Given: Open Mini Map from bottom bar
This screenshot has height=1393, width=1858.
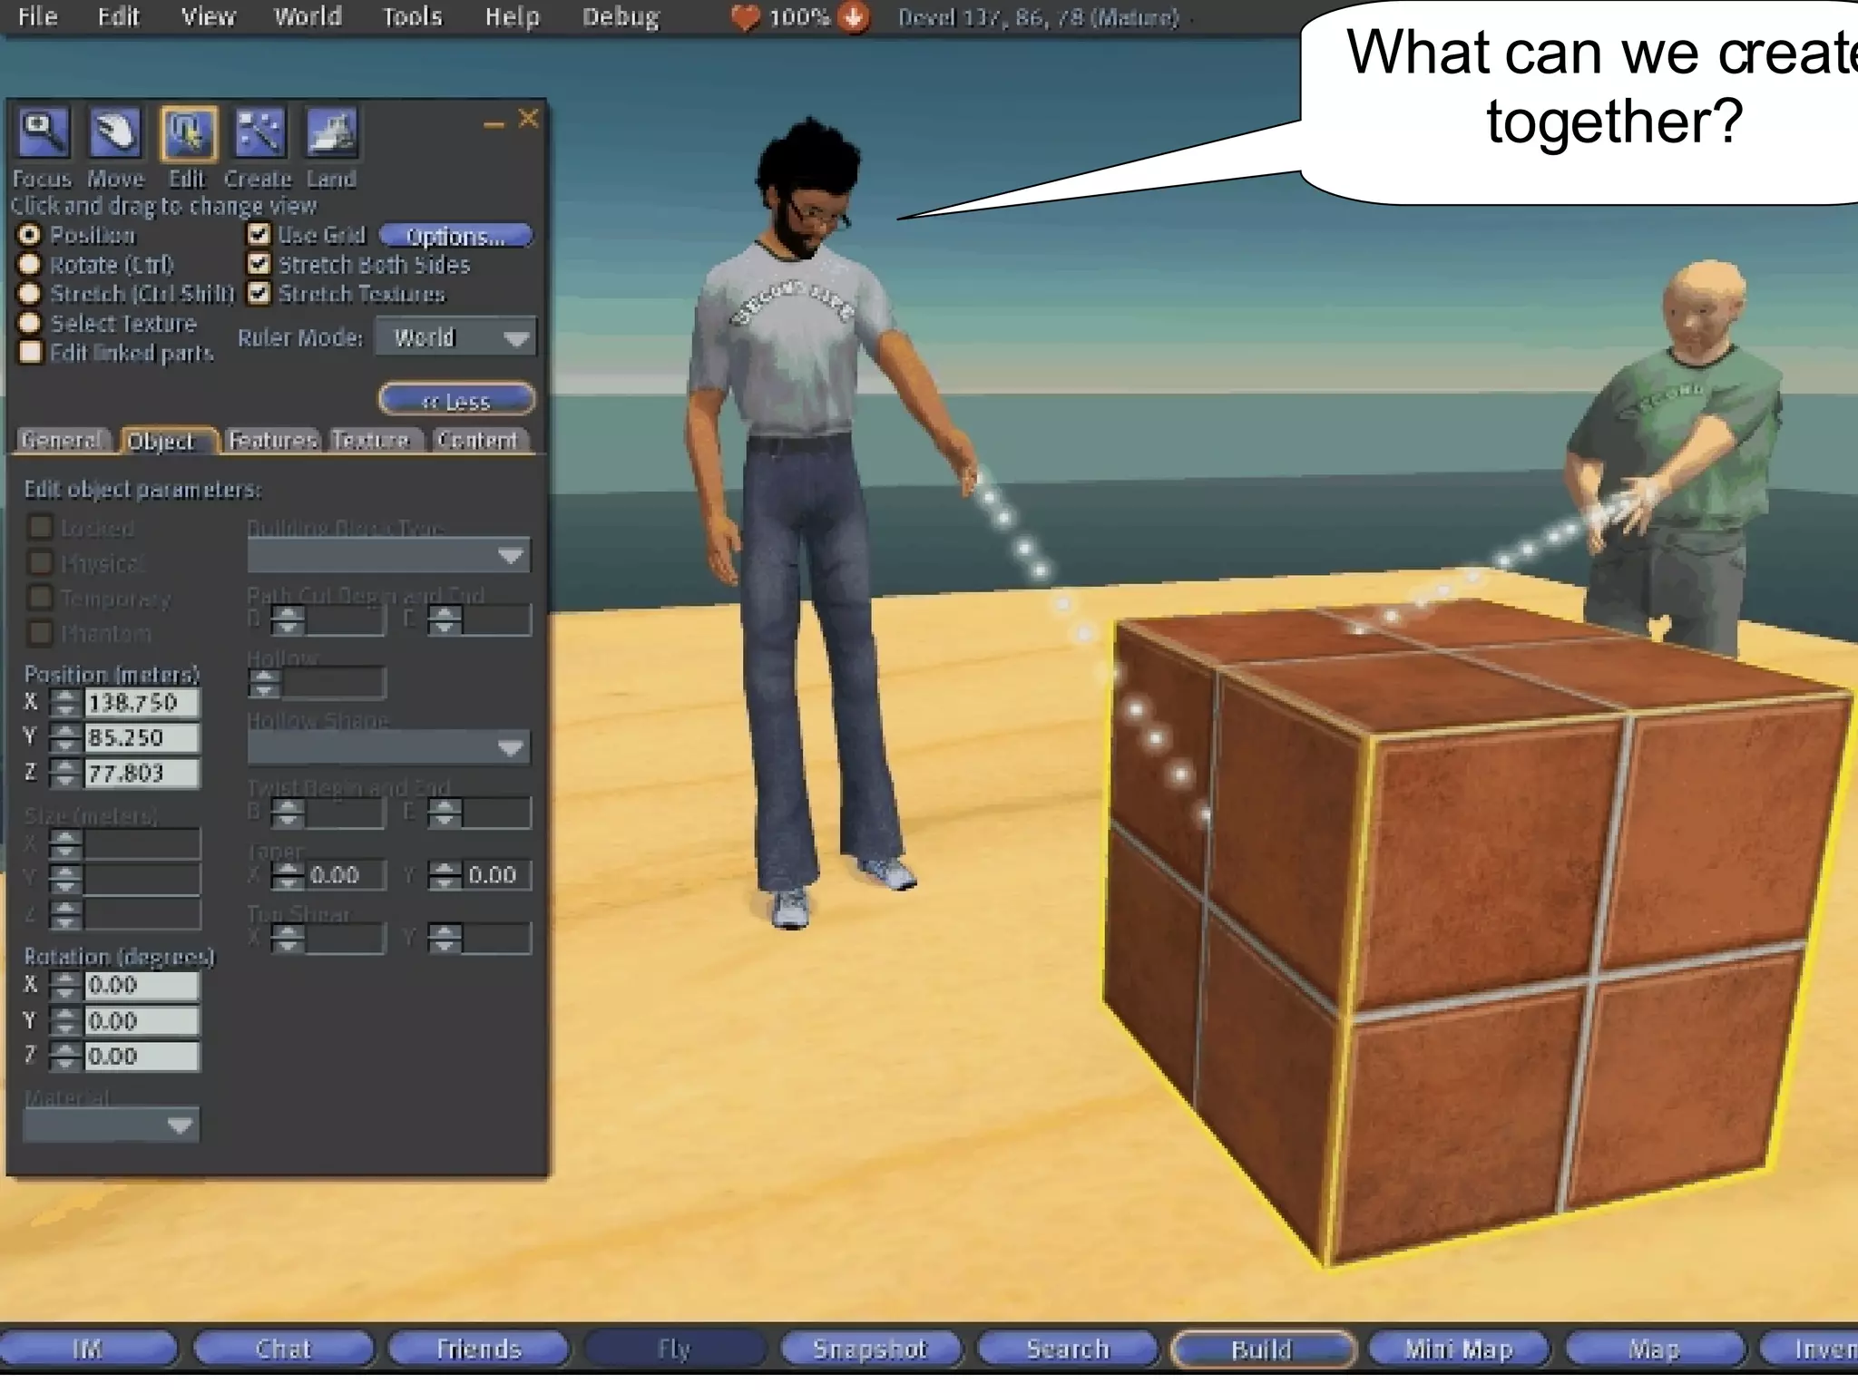Looking at the screenshot, I should 1459,1349.
